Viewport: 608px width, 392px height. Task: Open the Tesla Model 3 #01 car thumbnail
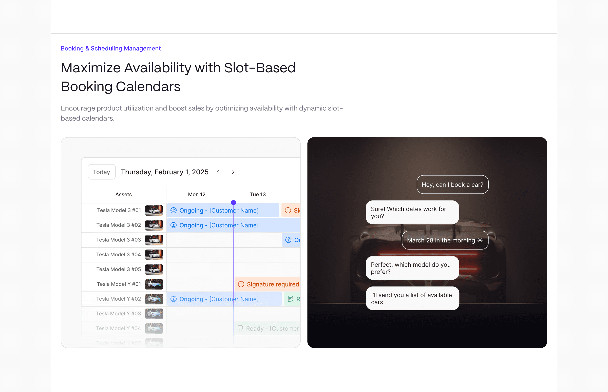[x=154, y=210]
